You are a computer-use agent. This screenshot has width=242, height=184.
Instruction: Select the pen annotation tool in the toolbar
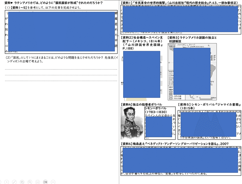(x=14, y=182)
